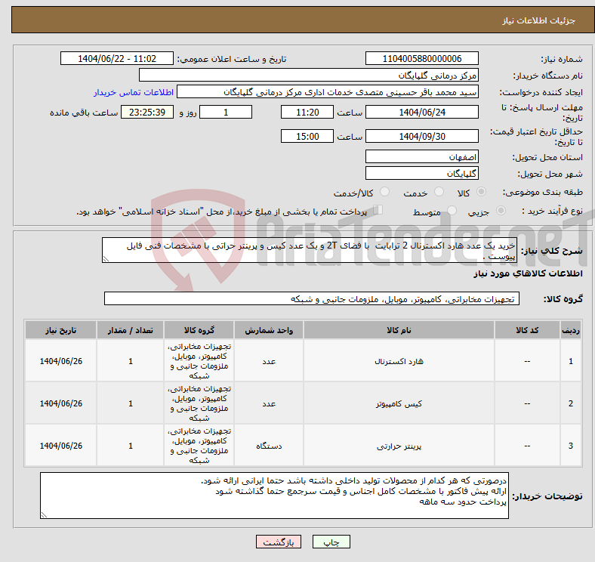Viewport: 595px width, 562px height.
Task: Click the واحد شمارش column header
Action: tap(269, 330)
